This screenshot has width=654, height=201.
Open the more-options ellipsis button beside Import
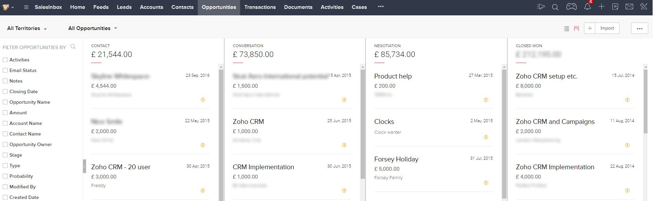point(640,28)
